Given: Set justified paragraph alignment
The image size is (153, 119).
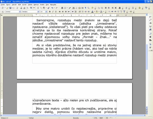Looking at the screenshot, I should pos(69,12).
